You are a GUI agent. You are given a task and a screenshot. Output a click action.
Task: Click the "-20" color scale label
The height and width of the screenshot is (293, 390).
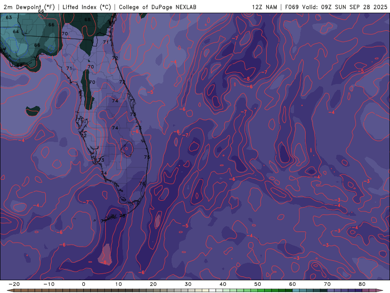(x=14, y=284)
